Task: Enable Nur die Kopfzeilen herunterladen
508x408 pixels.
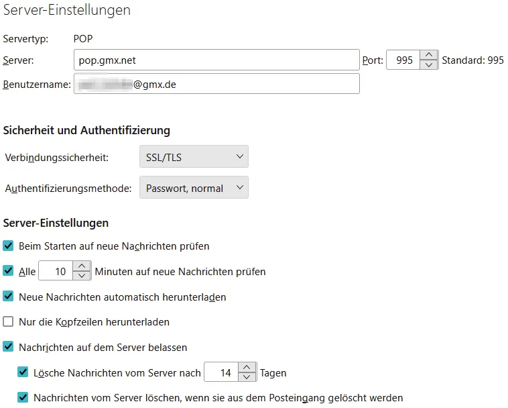Action: (x=8, y=321)
